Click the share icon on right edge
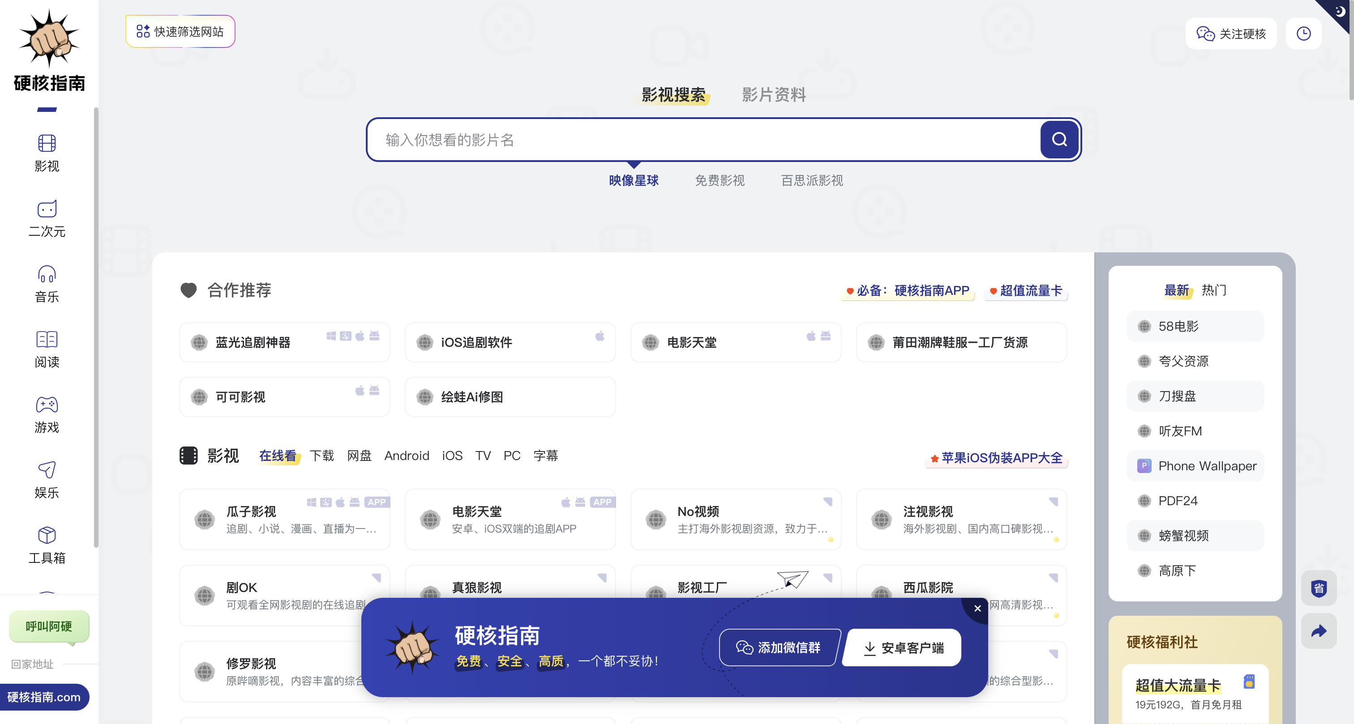The image size is (1354, 724). click(1319, 630)
